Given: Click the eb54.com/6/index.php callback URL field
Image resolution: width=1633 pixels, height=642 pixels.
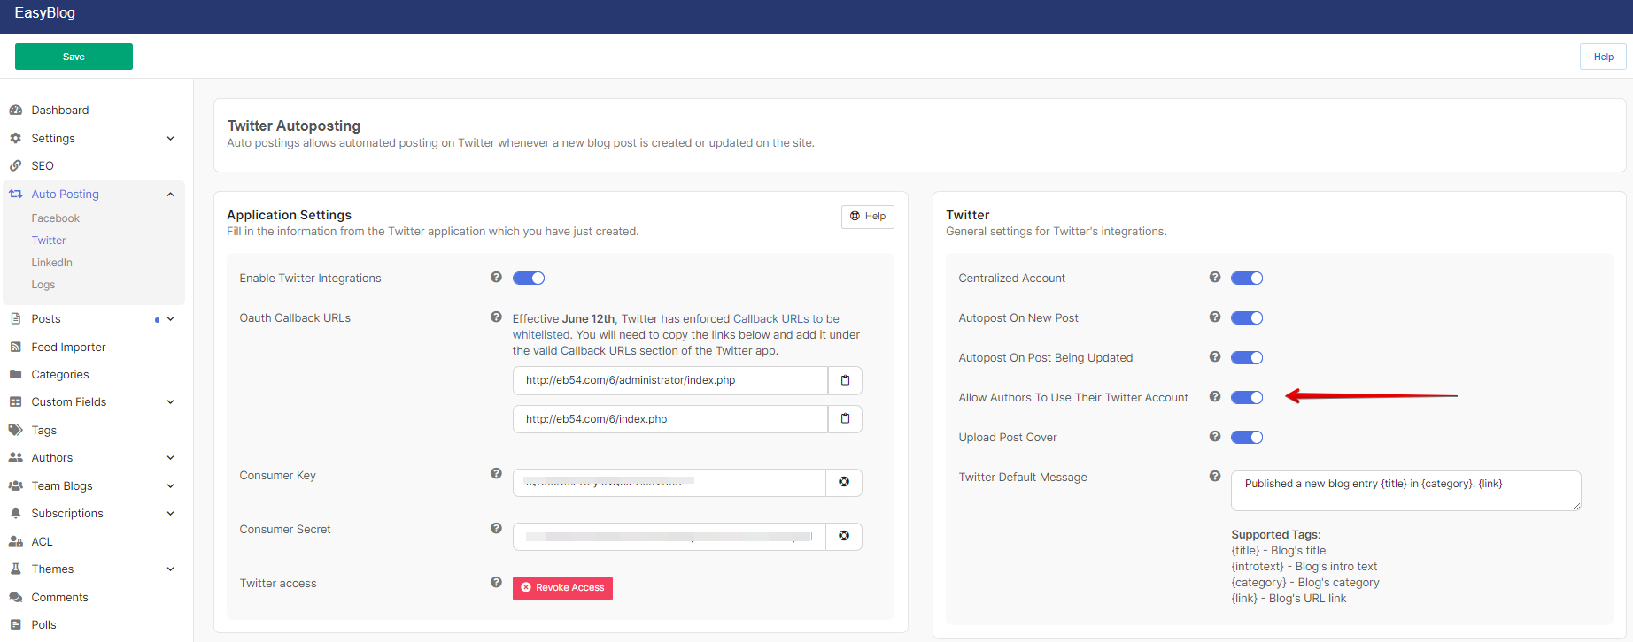Looking at the screenshot, I should click(670, 419).
